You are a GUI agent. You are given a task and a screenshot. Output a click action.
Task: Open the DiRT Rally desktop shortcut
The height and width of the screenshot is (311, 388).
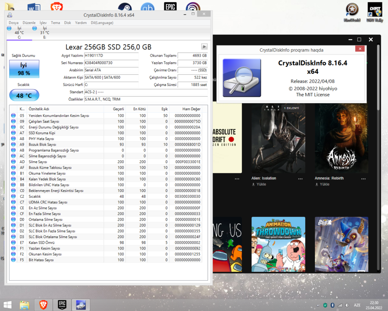(x=375, y=12)
